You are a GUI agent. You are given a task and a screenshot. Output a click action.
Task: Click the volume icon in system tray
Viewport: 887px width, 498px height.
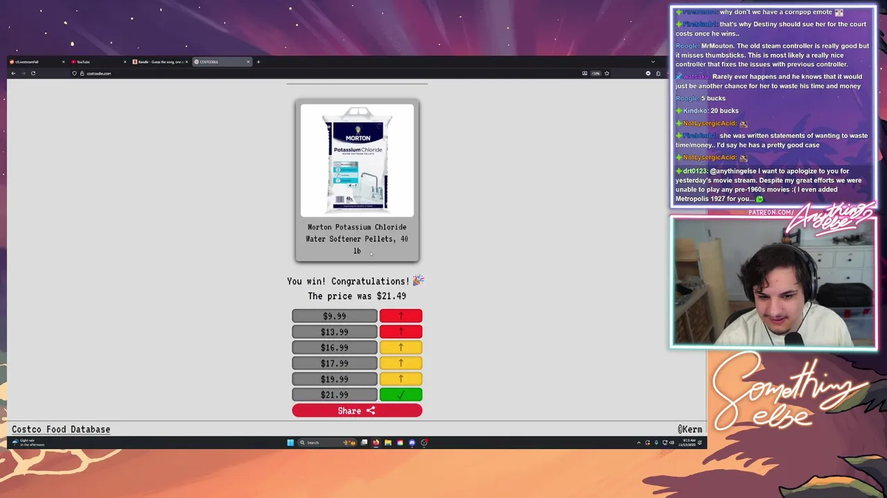point(671,443)
